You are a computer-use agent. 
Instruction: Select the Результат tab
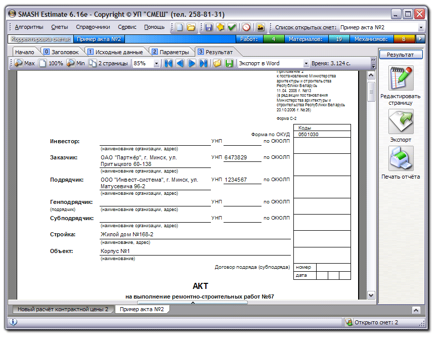[216, 52]
